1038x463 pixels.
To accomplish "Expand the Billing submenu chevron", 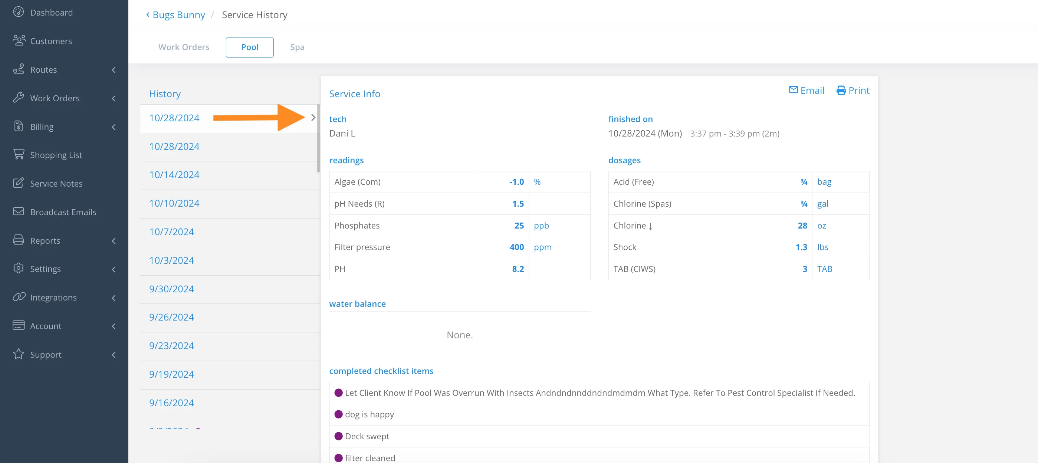I will tap(114, 127).
